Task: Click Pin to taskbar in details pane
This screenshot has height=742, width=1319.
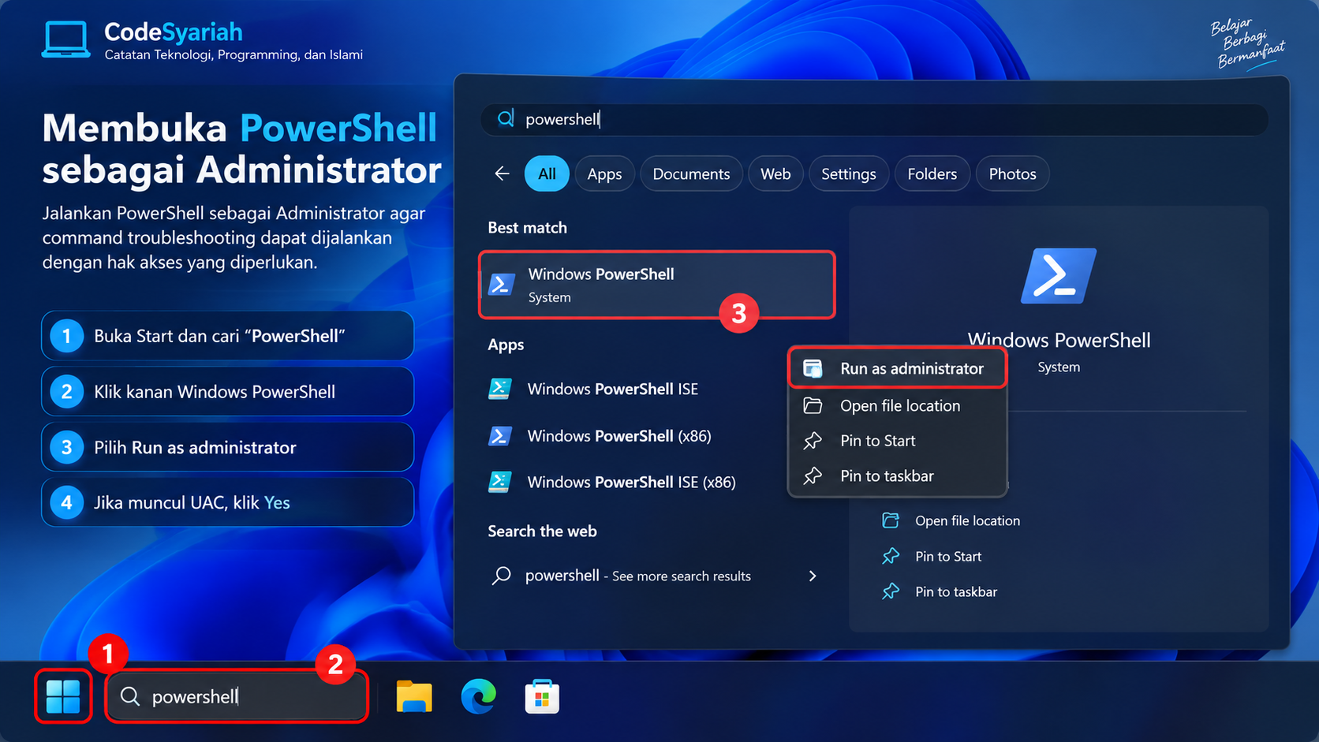Action: pos(956,591)
